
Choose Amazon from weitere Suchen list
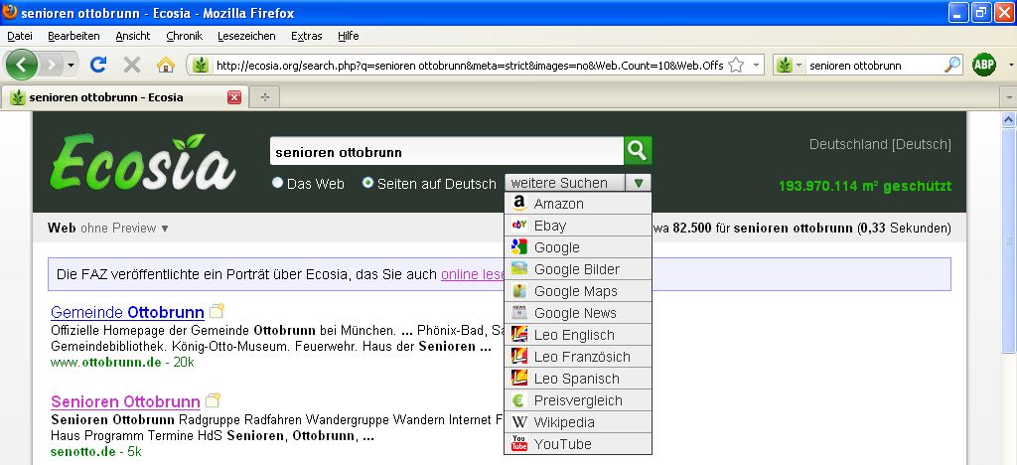click(578, 204)
